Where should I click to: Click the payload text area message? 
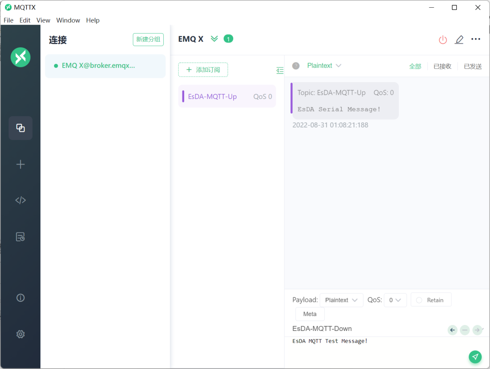(330, 341)
